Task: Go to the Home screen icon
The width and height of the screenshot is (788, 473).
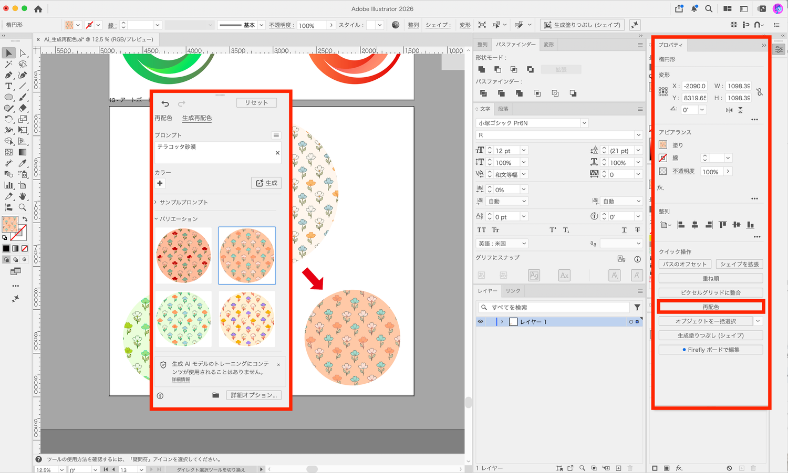Action: pyautogui.click(x=38, y=9)
